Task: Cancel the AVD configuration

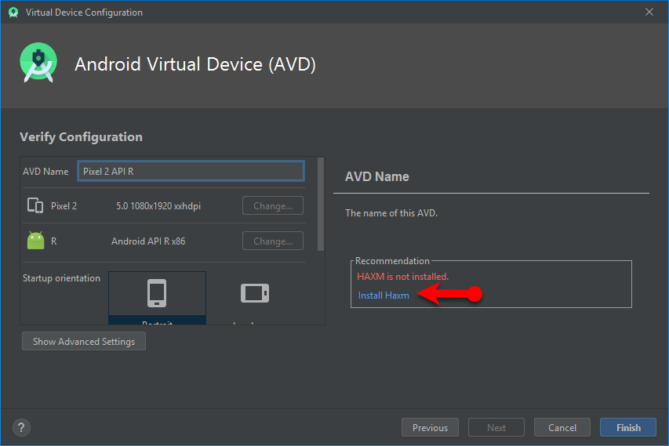Action: click(x=562, y=427)
